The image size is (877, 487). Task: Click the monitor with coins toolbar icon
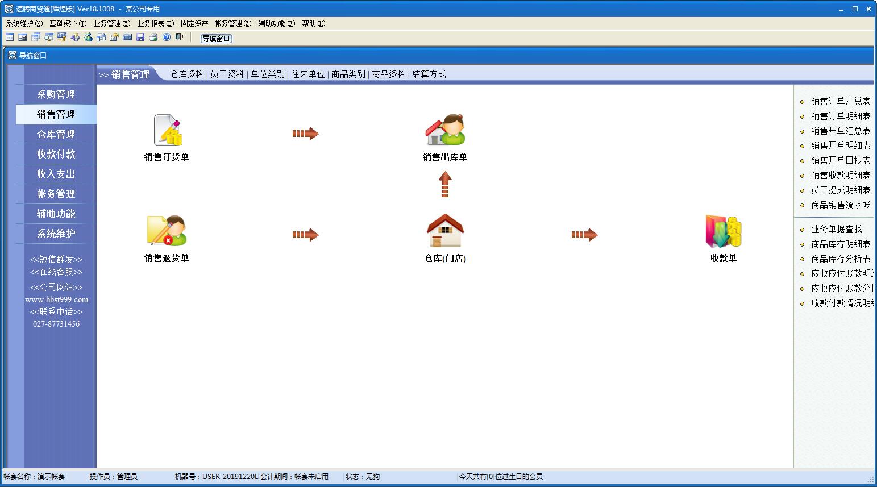click(62, 38)
